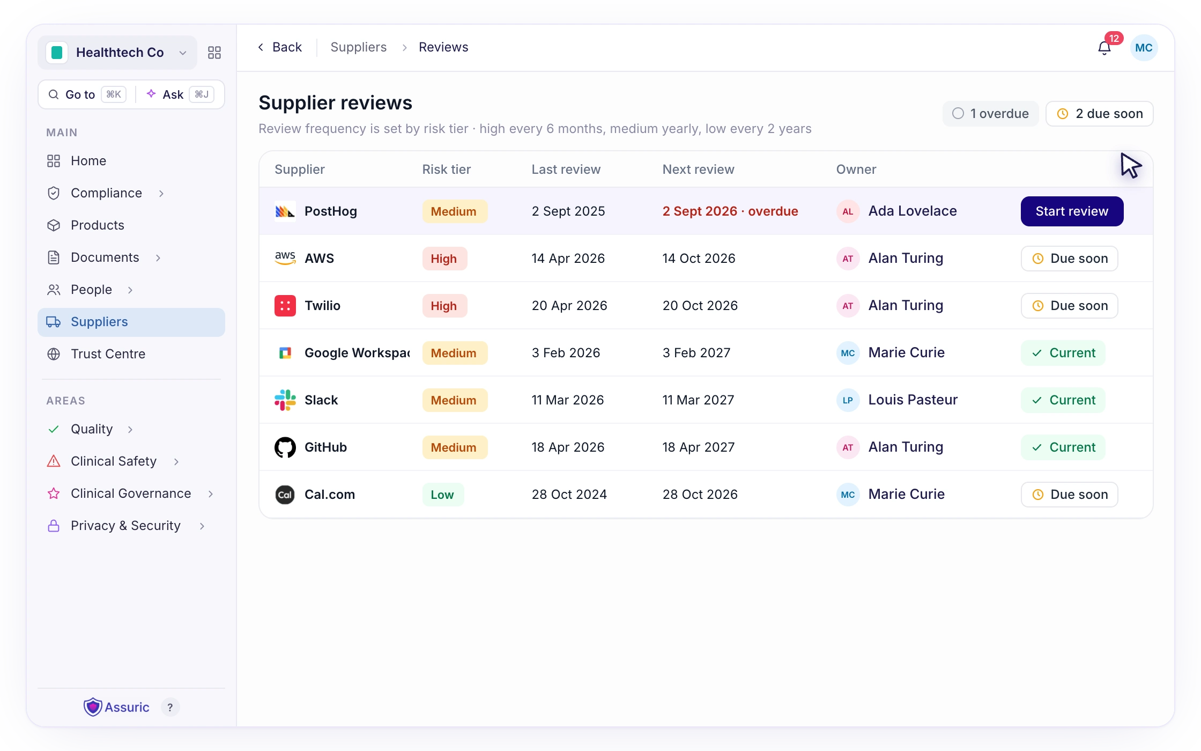Click the Due soon badge for AWS
The image size is (1201, 751).
click(x=1069, y=259)
